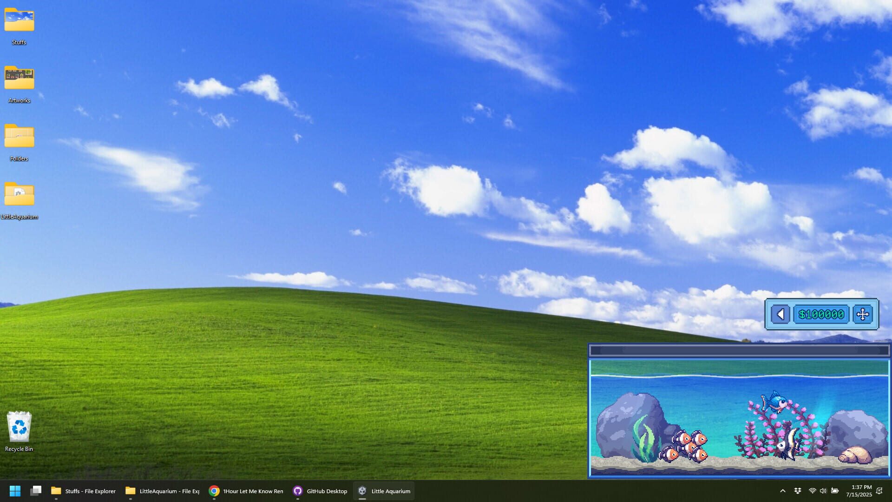The image size is (892, 502).
Task: Collapse the money bar using the arrow toggle
Action: (780, 315)
